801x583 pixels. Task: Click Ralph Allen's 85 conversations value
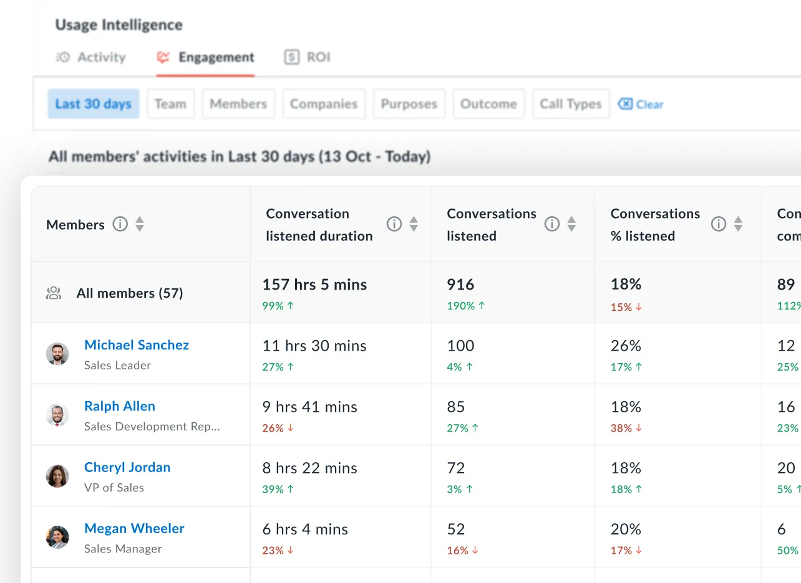pyautogui.click(x=456, y=407)
